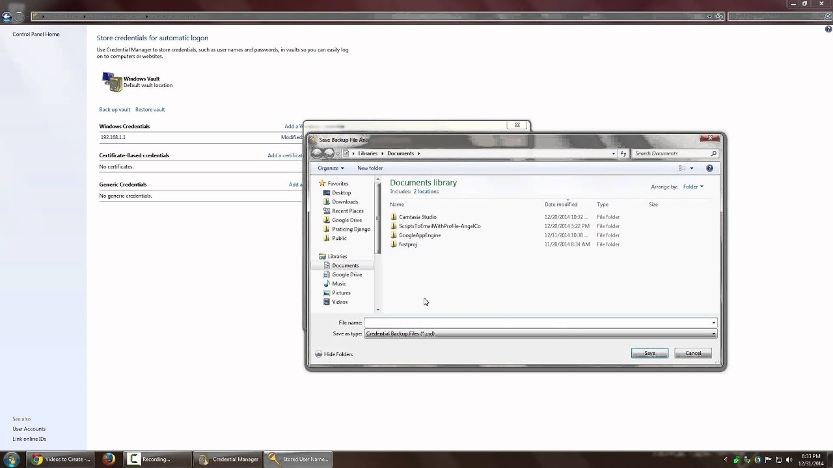
Task: Click the change view icon
Action: point(682,168)
